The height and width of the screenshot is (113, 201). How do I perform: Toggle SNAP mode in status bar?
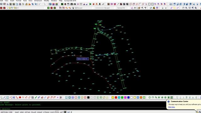[17, 112]
